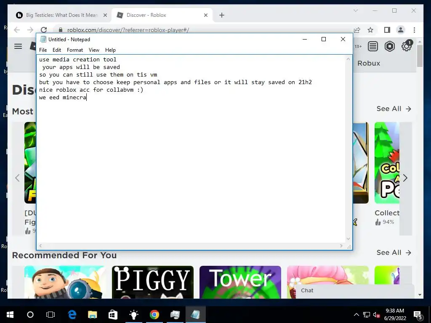This screenshot has width=431, height=323.
Task: Open the Collect game thumbnail
Action: point(387,163)
